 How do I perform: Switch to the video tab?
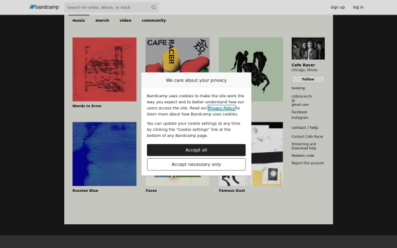click(125, 21)
